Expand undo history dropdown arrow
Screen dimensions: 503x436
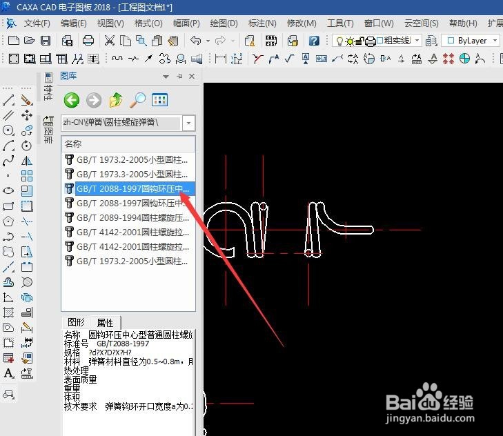click(208, 41)
